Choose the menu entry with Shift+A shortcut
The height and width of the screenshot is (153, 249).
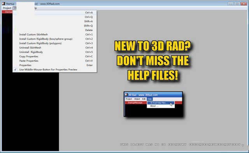(54, 21)
